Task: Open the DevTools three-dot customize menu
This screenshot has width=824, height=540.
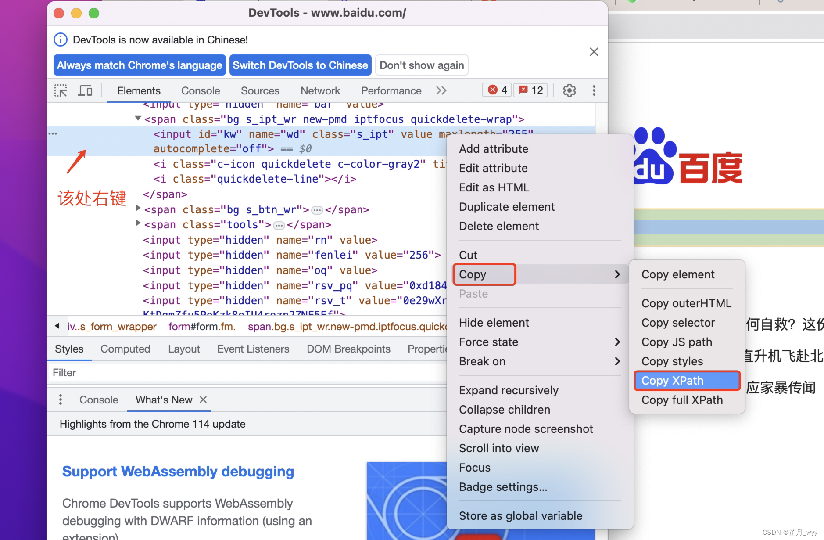Action: (x=594, y=90)
